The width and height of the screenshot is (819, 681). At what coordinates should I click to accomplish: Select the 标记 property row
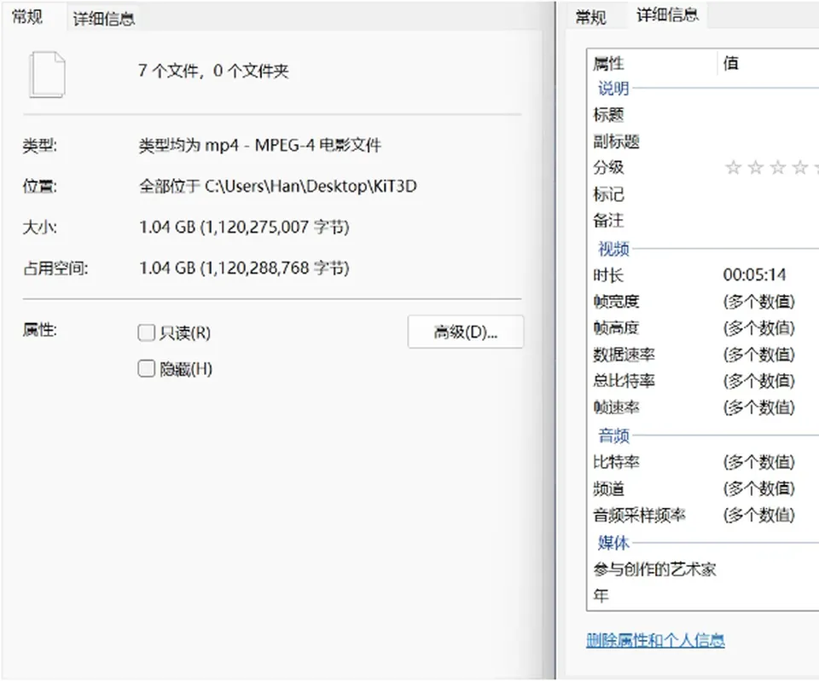(x=704, y=194)
